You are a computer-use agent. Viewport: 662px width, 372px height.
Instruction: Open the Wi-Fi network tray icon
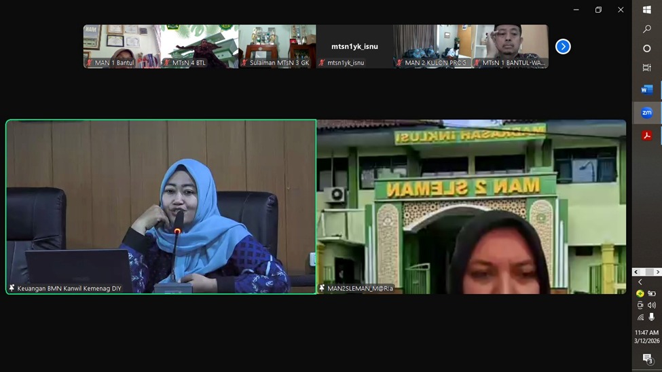tap(640, 317)
